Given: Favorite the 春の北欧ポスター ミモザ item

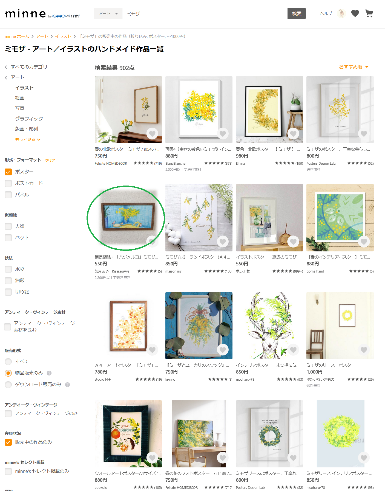Looking at the screenshot, I should click(152, 134).
